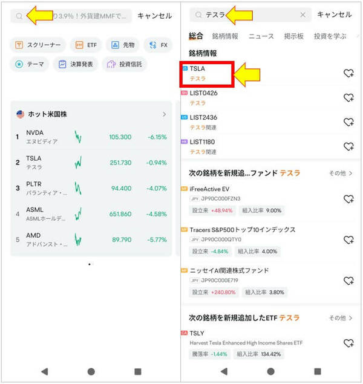The image size is (363, 384).
Task: Tap Android recents button on right screen
Action: [x=318, y=371]
